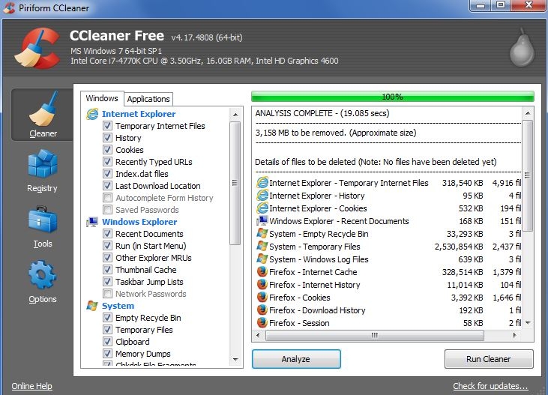Screen dimensions: 548x395
Task: Click Firefox icon beside Download History result
Action: 262,310
